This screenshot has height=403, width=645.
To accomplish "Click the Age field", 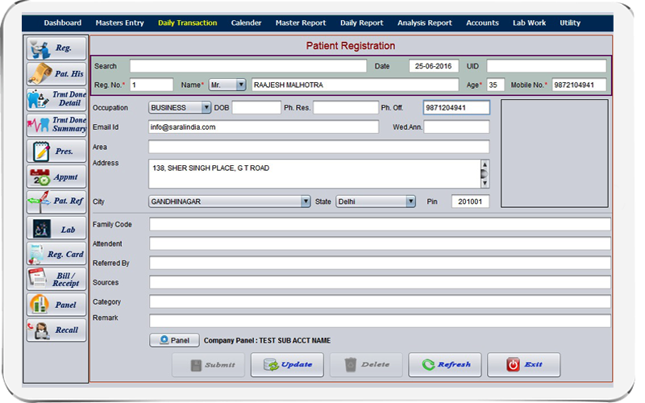I will [495, 85].
